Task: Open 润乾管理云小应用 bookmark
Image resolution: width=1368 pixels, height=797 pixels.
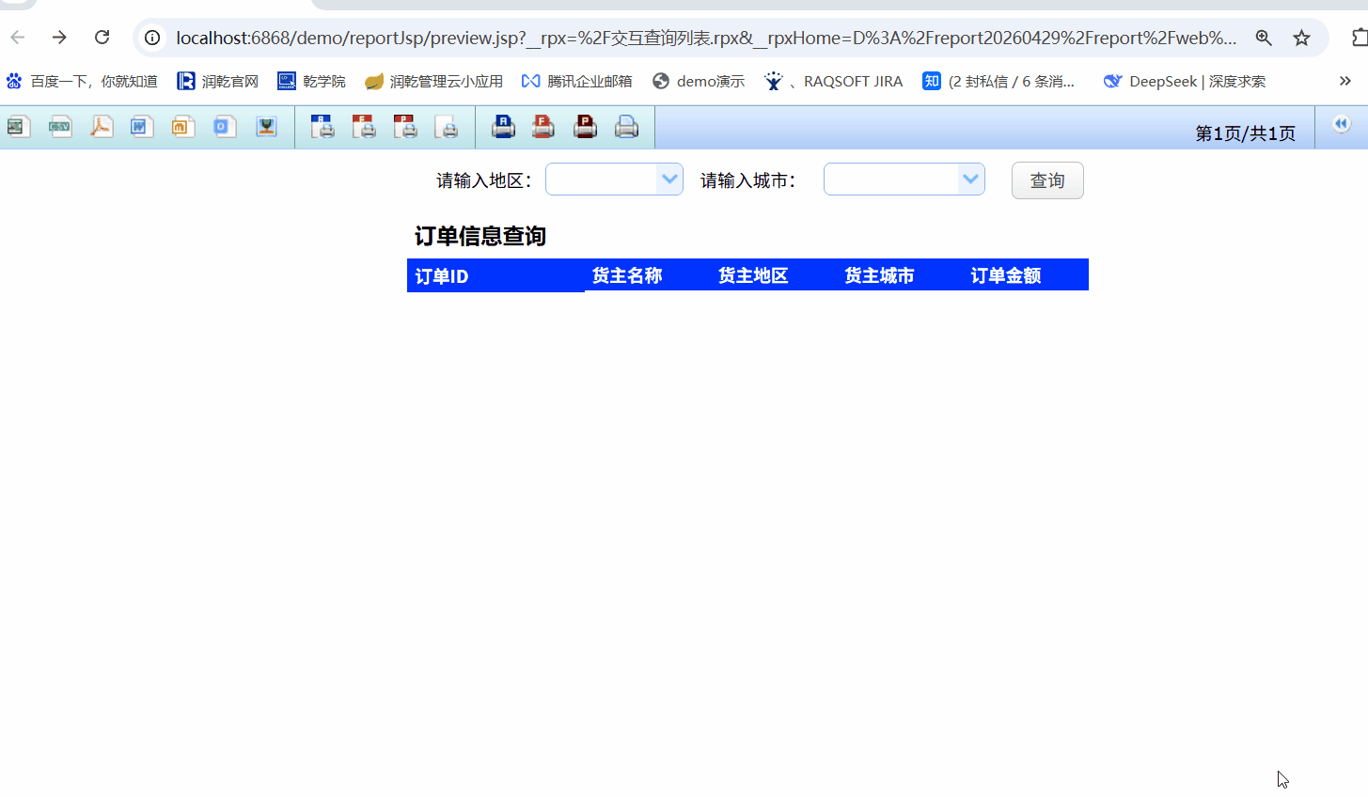Action: pos(434,82)
